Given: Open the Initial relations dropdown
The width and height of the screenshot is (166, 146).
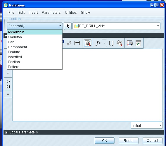Looking at the screenshot, I should (x=147, y=126).
